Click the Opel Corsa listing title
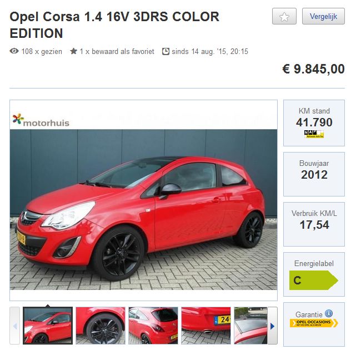Screen dimensions: 351x349 (x=114, y=25)
